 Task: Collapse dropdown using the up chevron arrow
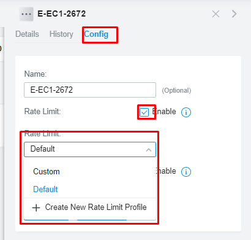point(149,150)
